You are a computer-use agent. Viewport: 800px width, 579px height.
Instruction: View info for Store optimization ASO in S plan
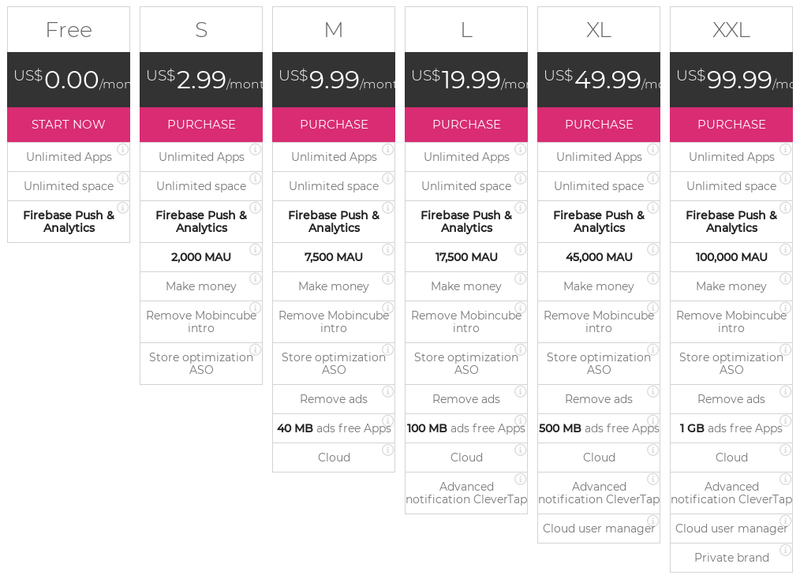pyautogui.click(x=255, y=349)
